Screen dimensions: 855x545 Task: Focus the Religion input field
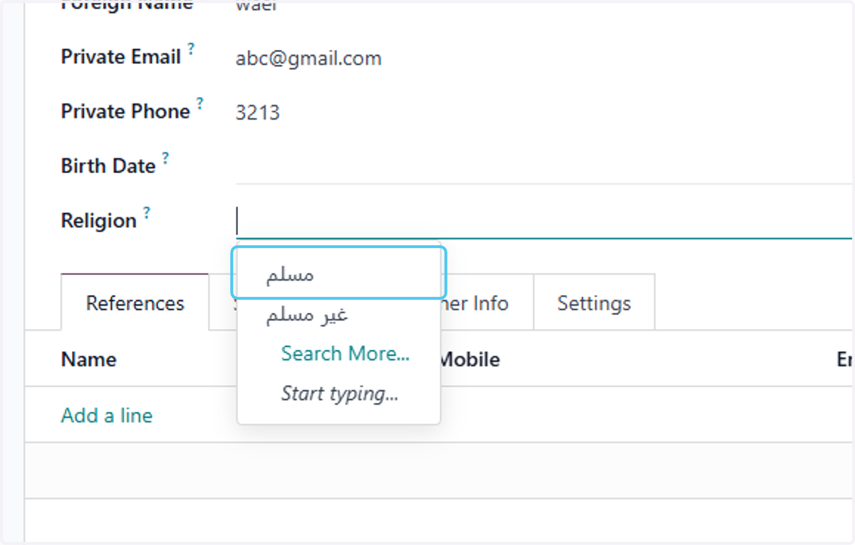tap(544, 220)
